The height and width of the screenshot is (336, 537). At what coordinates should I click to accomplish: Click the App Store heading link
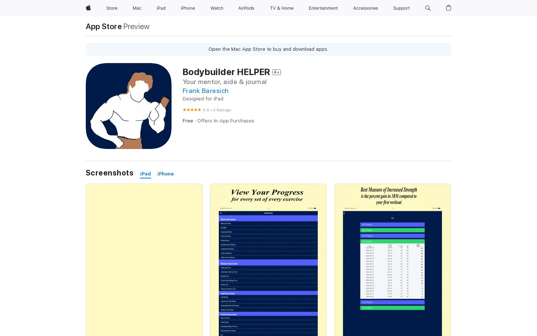pos(104,27)
